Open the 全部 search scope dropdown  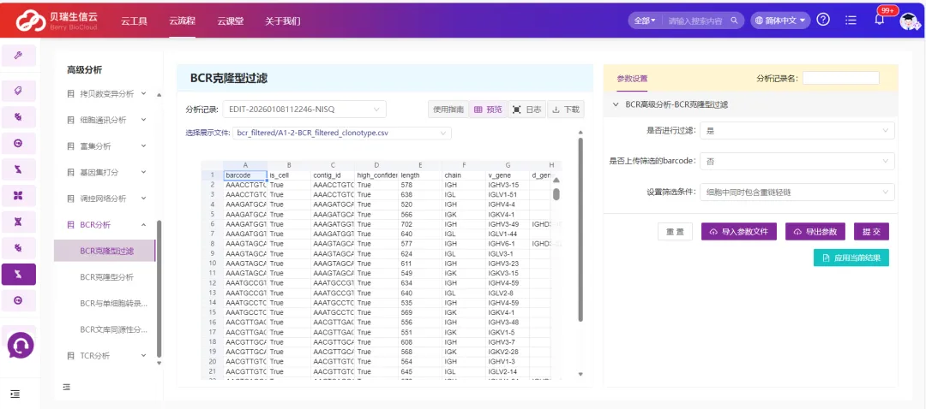(x=645, y=21)
